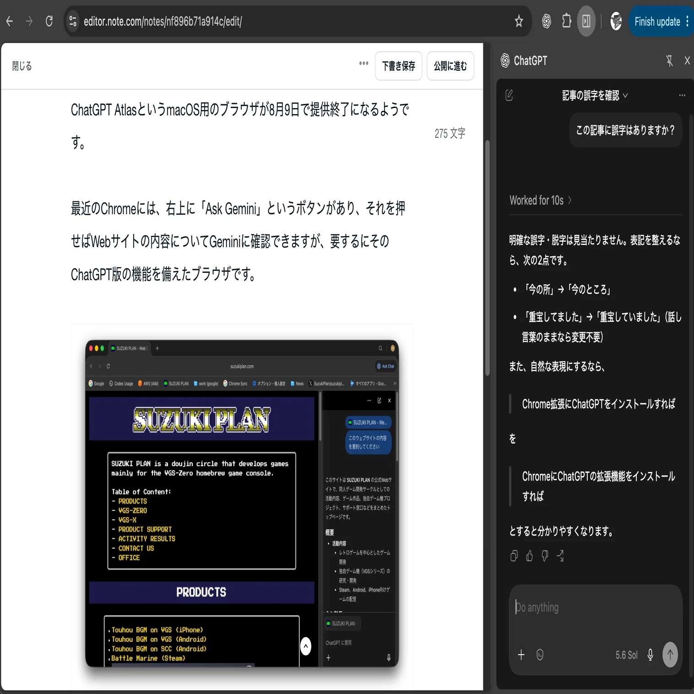Start voice dictation with the microphone

pyautogui.click(x=650, y=655)
